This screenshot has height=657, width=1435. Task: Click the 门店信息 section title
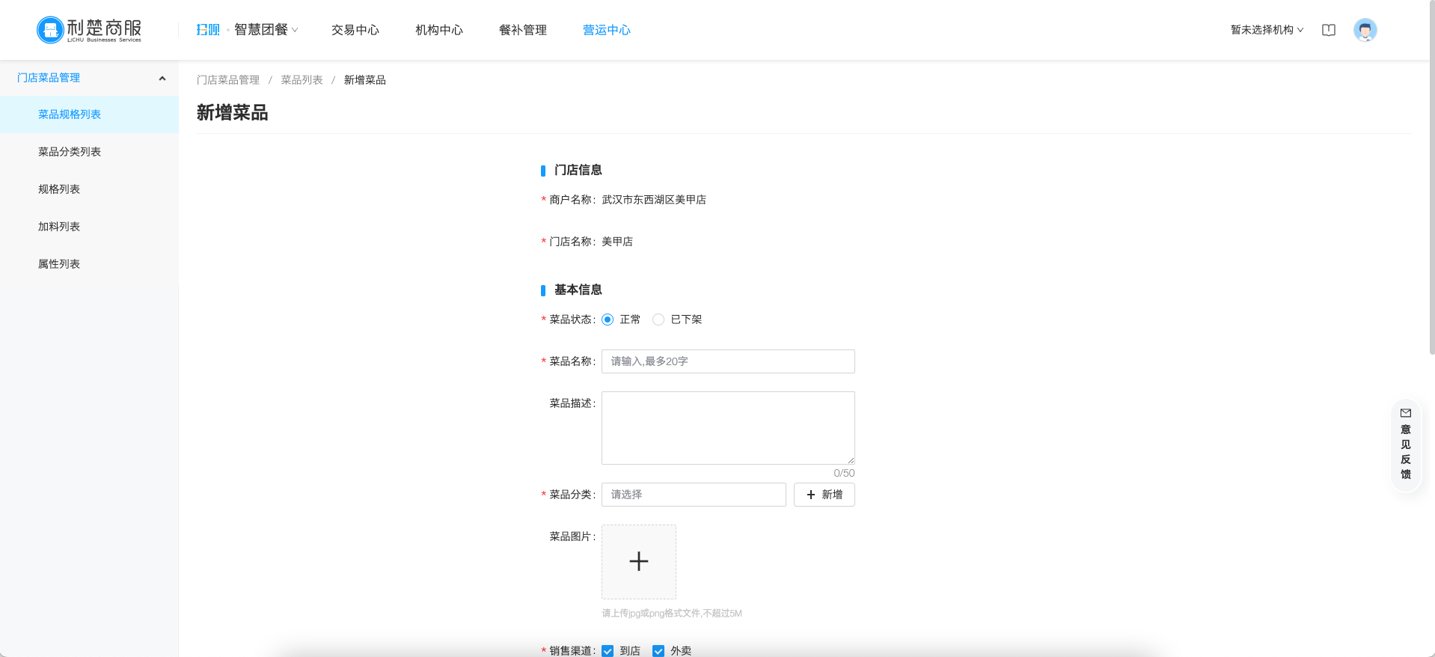coord(578,170)
